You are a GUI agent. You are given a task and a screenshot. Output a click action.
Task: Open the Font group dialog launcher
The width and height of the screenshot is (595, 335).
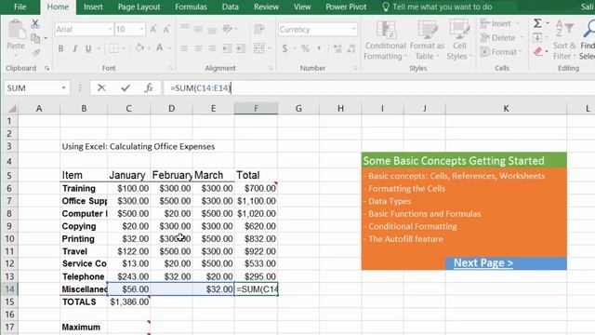(x=170, y=68)
